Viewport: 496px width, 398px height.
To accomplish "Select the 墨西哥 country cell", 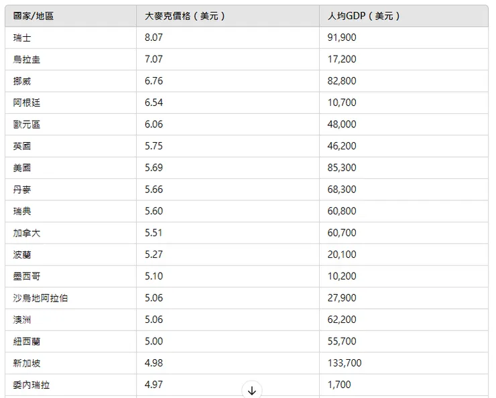I will click(27, 276).
